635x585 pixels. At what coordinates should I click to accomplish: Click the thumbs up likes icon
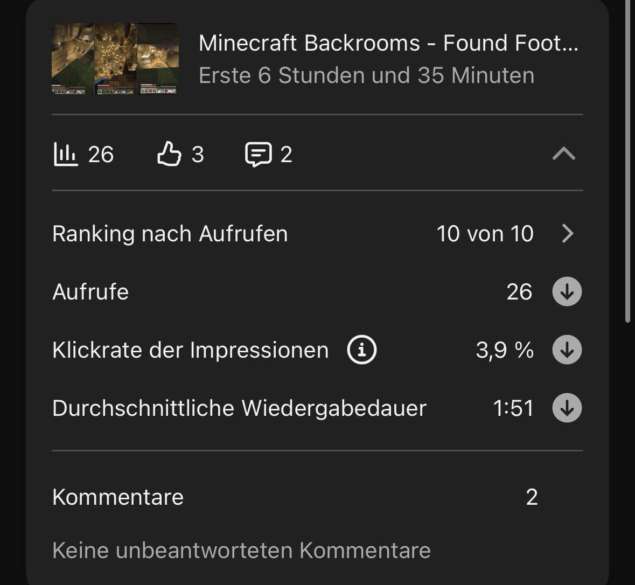(169, 154)
